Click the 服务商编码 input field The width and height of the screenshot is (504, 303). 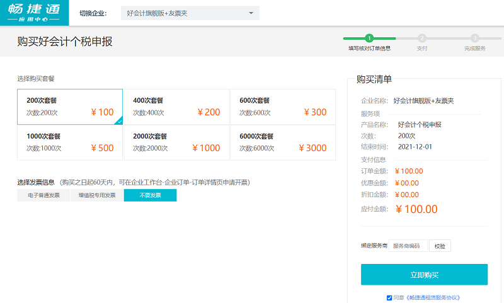pyautogui.click(x=408, y=246)
